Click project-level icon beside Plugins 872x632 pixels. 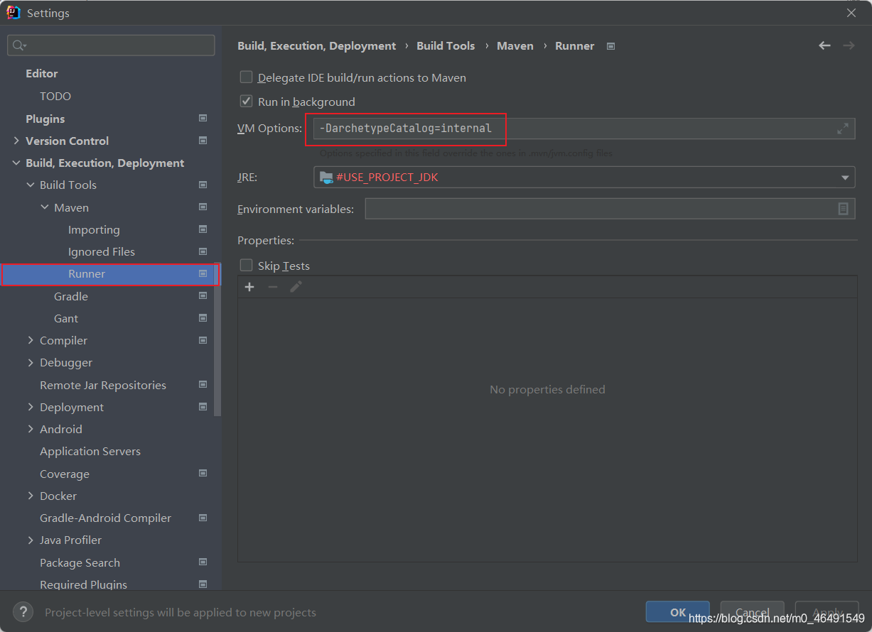point(203,119)
